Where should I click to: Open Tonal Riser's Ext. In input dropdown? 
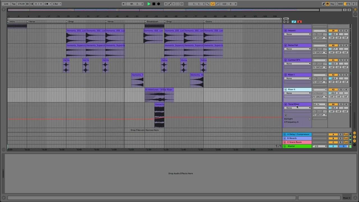pyautogui.click(x=320, y=104)
